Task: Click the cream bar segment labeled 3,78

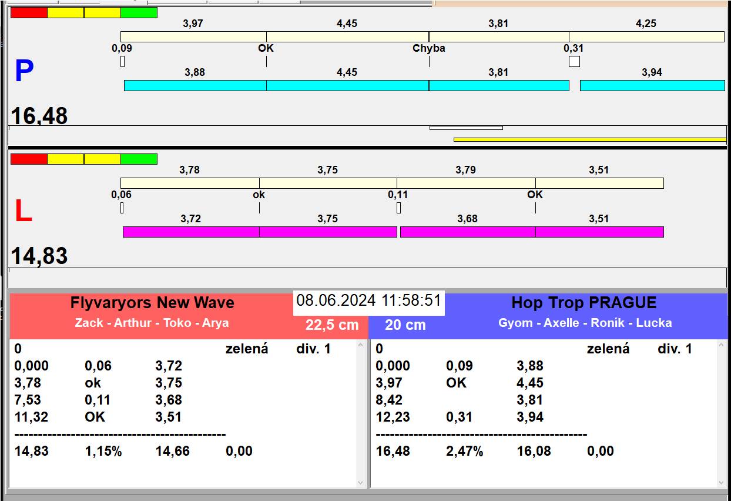Action: (x=190, y=183)
